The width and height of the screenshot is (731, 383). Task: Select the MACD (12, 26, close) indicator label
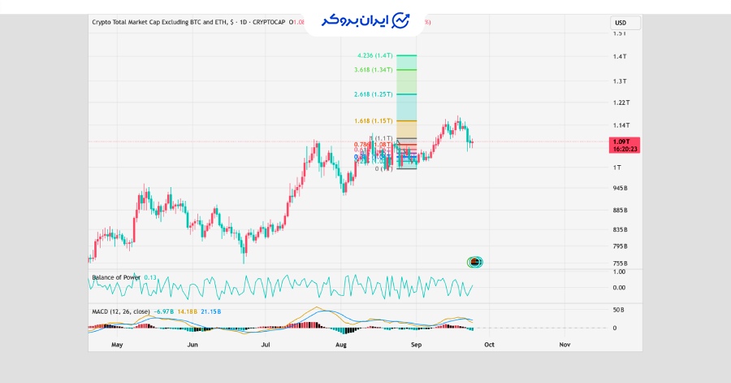pyautogui.click(x=120, y=311)
